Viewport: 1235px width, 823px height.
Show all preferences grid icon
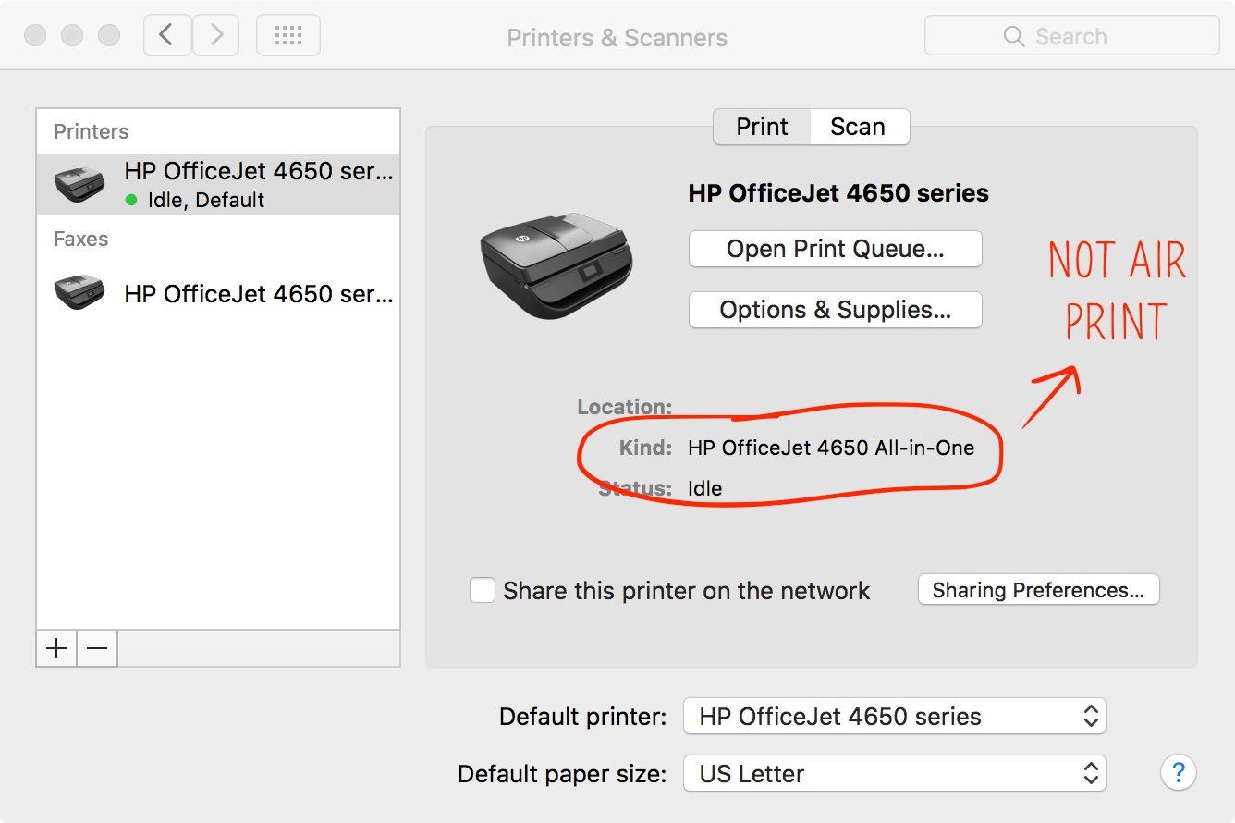point(288,36)
